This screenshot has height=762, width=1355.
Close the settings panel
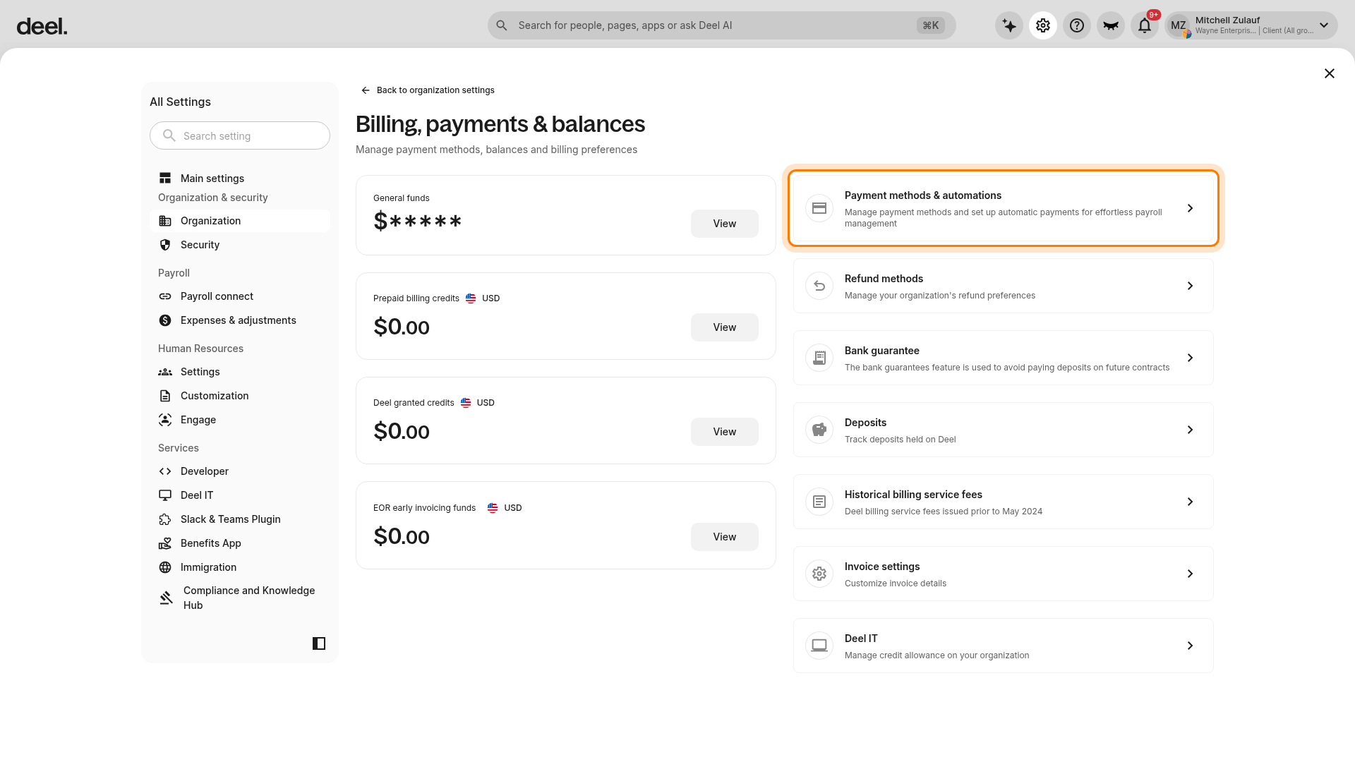click(1330, 73)
